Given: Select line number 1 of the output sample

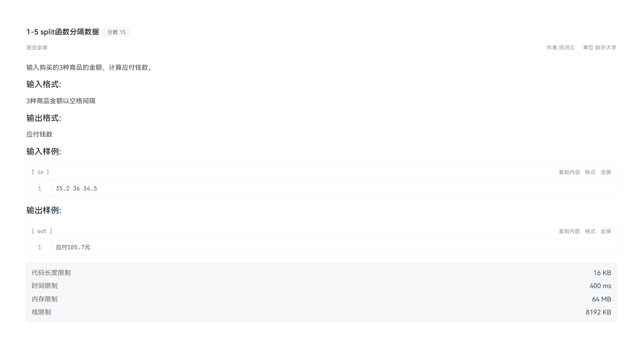Looking at the screenshot, I should [x=39, y=247].
